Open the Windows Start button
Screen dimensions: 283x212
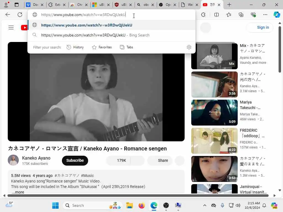coord(55,205)
